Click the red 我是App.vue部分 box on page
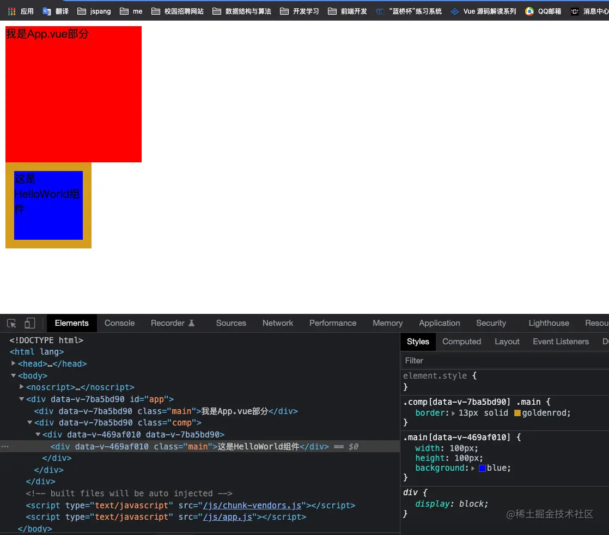Image resolution: width=609 pixels, height=535 pixels. click(74, 94)
